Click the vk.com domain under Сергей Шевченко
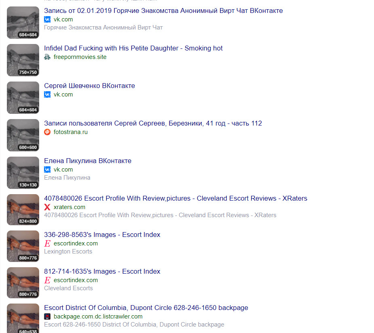 (x=63, y=94)
